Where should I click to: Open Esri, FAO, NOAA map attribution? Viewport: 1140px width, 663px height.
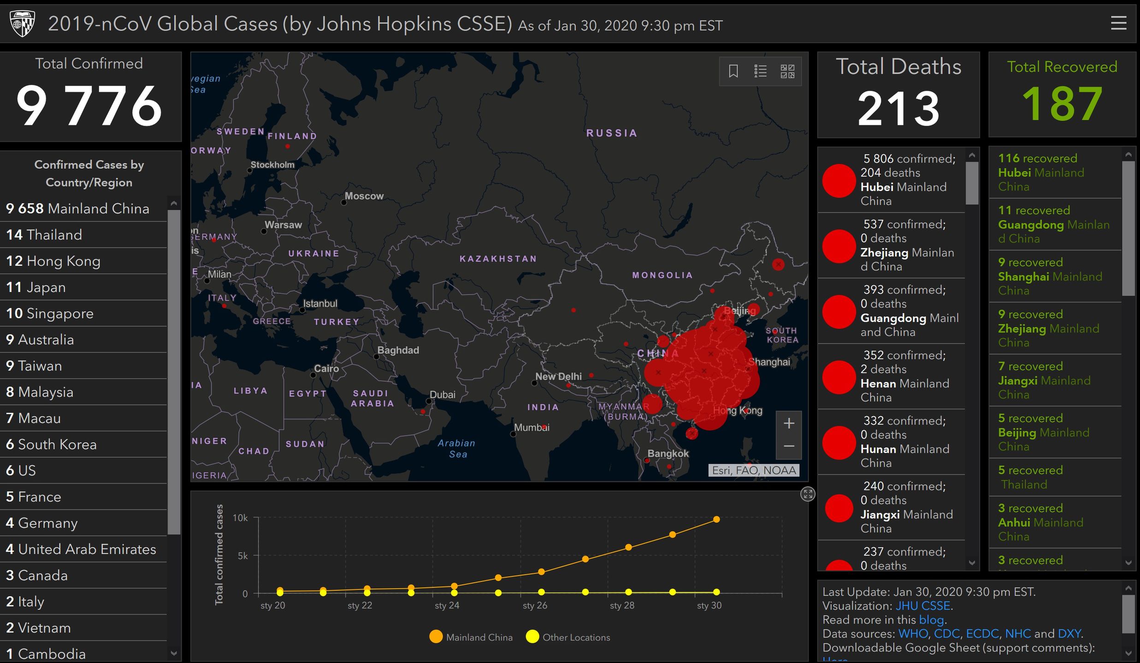[x=754, y=470]
